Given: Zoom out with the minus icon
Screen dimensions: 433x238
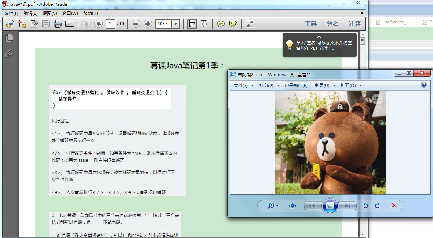Looking at the screenshot, I should (136, 24).
